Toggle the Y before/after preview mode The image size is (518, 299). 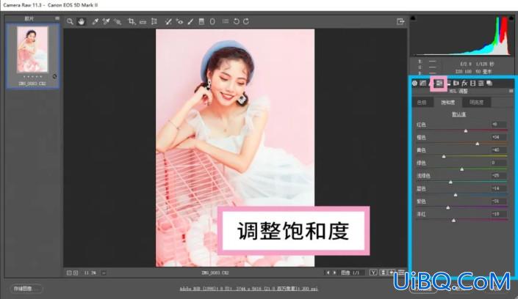point(373,273)
